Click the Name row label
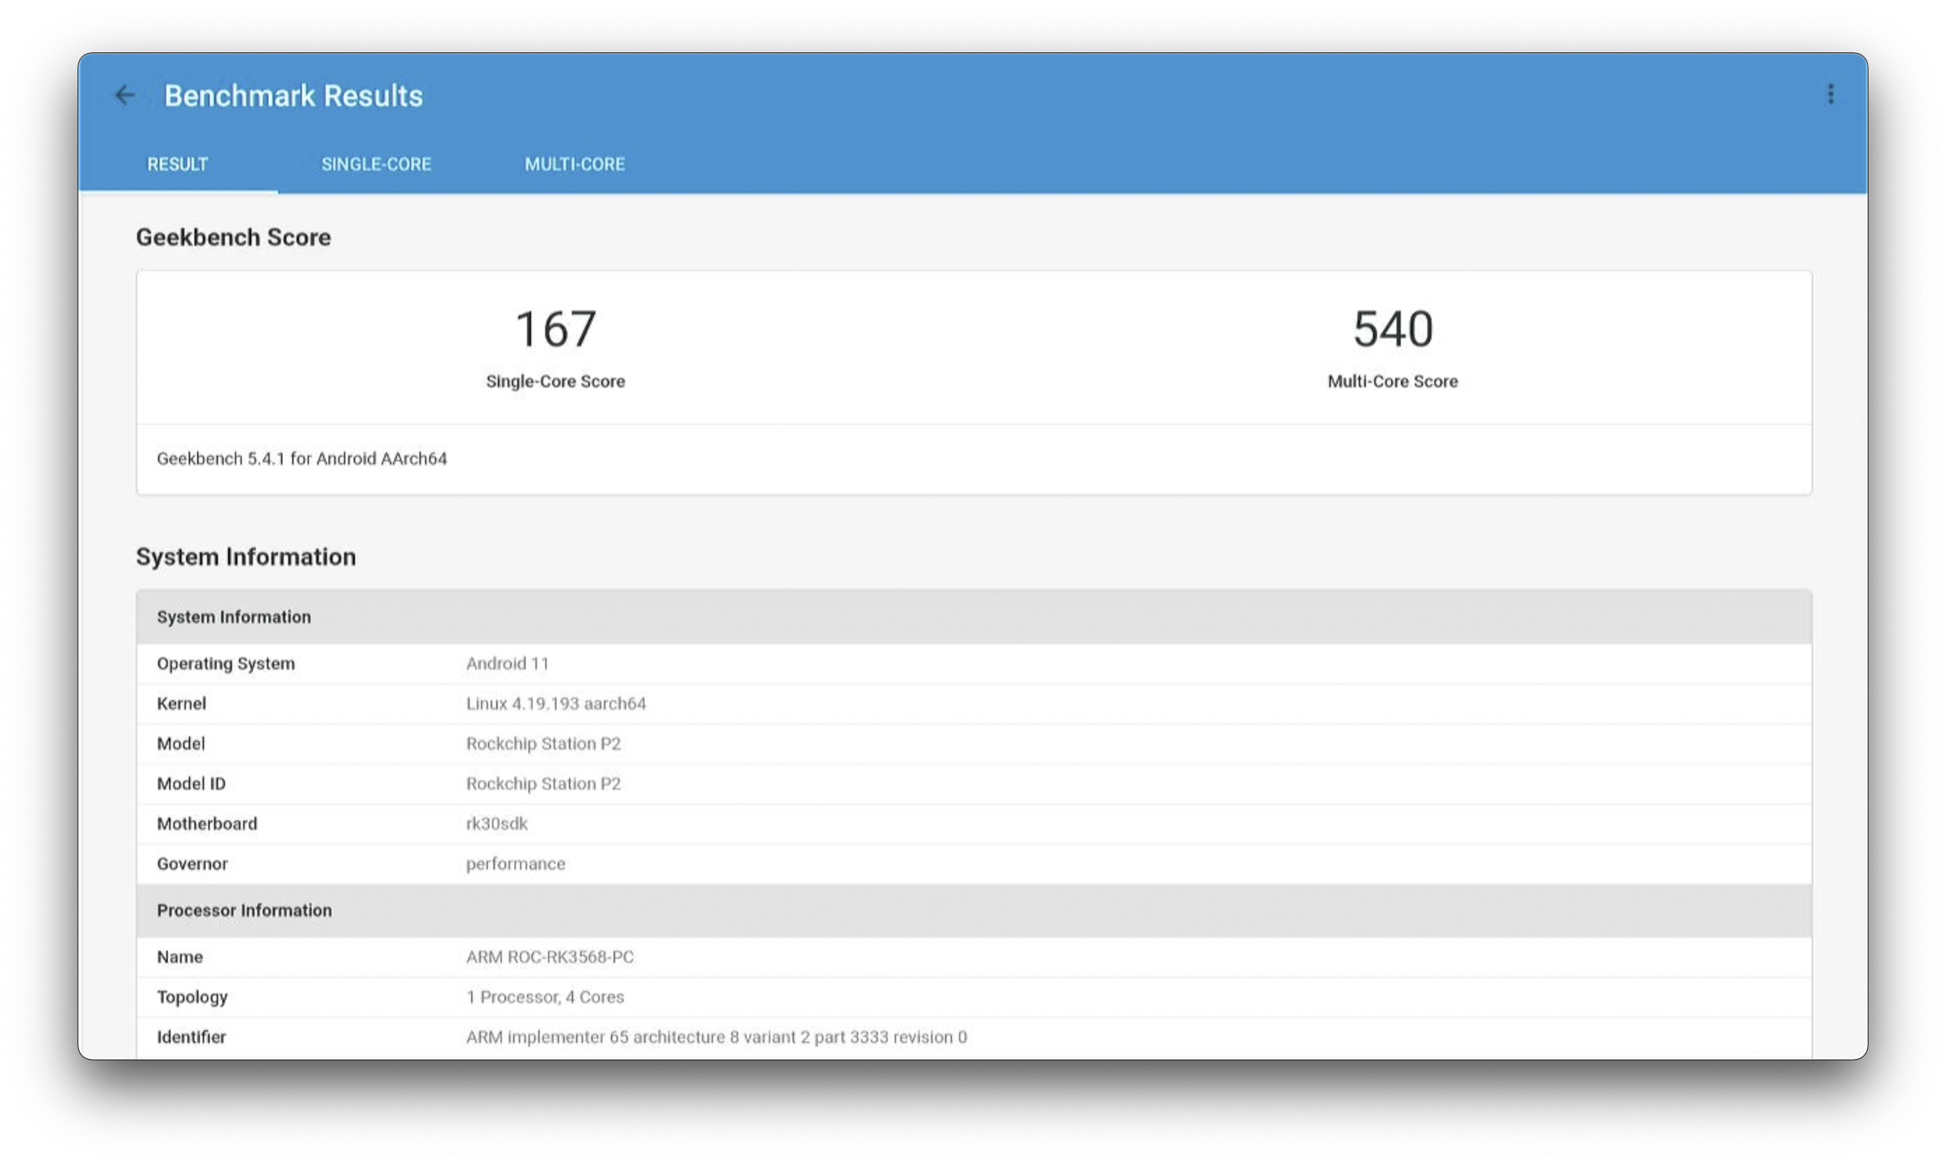The height and width of the screenshot is (1163, 1946). 180,956
